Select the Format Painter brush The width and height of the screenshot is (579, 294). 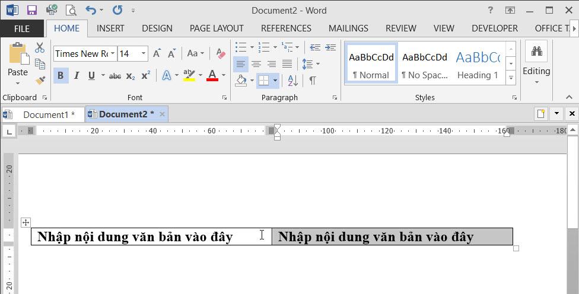point(40,80)
